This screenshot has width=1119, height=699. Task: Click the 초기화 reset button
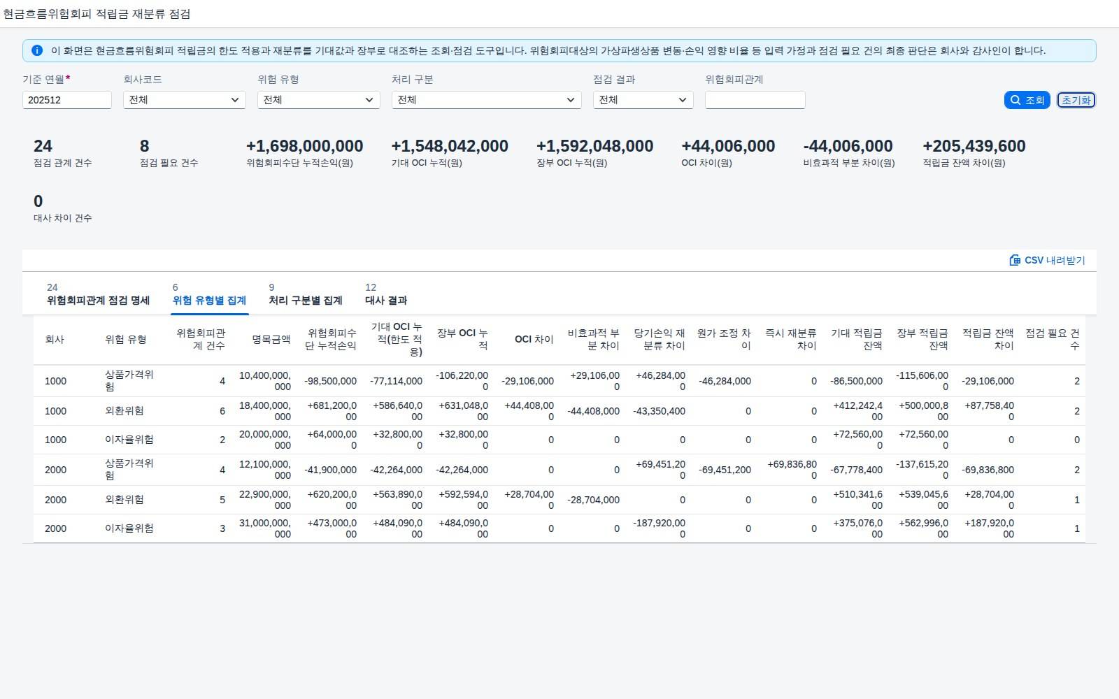tap(1076, 100)
